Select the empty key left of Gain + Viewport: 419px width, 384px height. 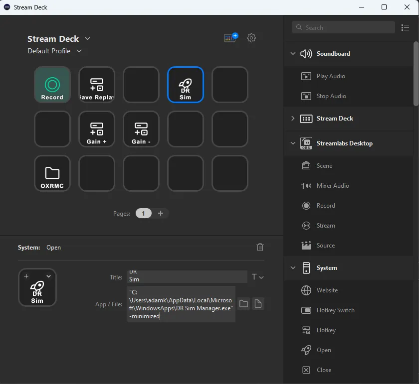click(x=52, y=129)
